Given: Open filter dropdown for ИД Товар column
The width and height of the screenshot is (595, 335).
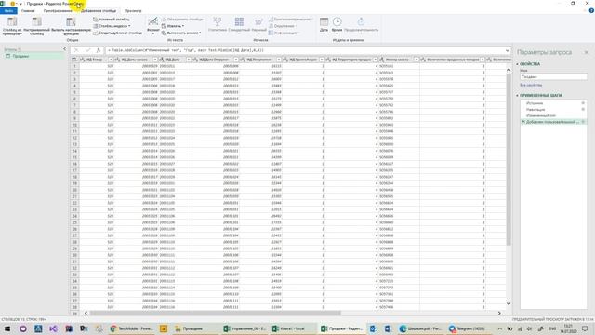Looking at the screenshot, I should (x=111, y=60).
